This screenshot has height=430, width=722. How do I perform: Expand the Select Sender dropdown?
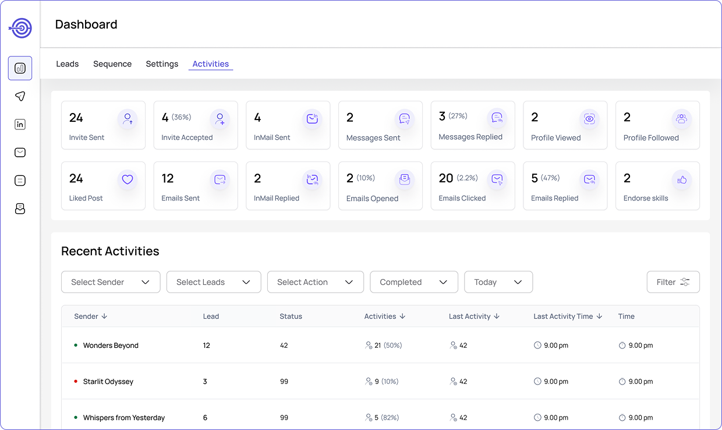click(x=111, y=282)
